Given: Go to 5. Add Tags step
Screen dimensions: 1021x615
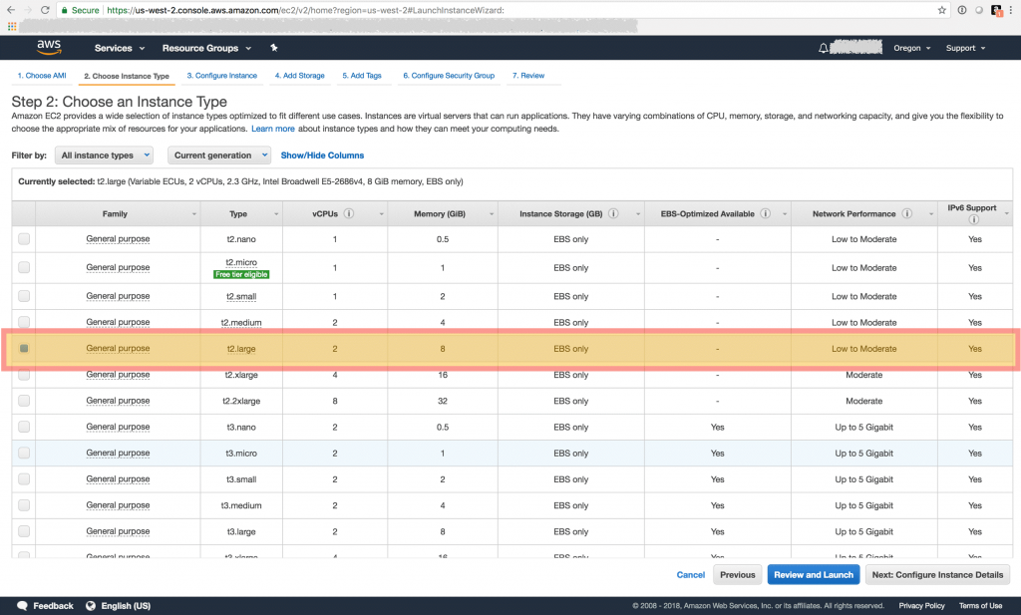Looking at the screenshot, I should [362, 76].
